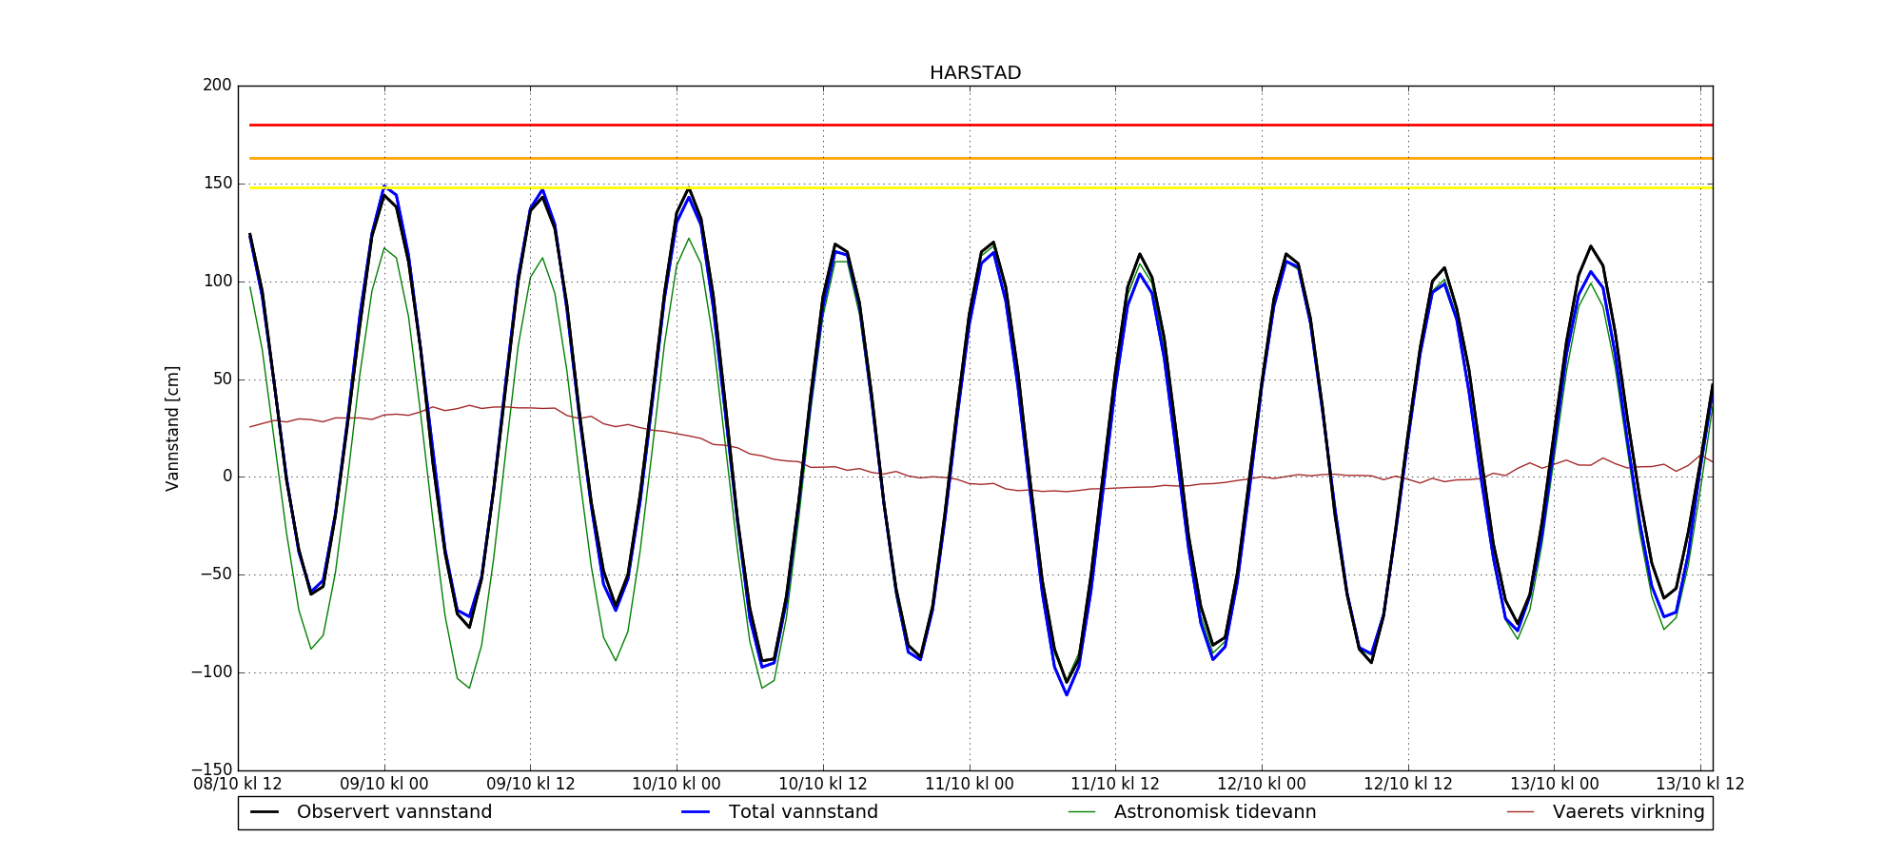Click the "12/10 kl 00" x-axis tick label

1262,785
